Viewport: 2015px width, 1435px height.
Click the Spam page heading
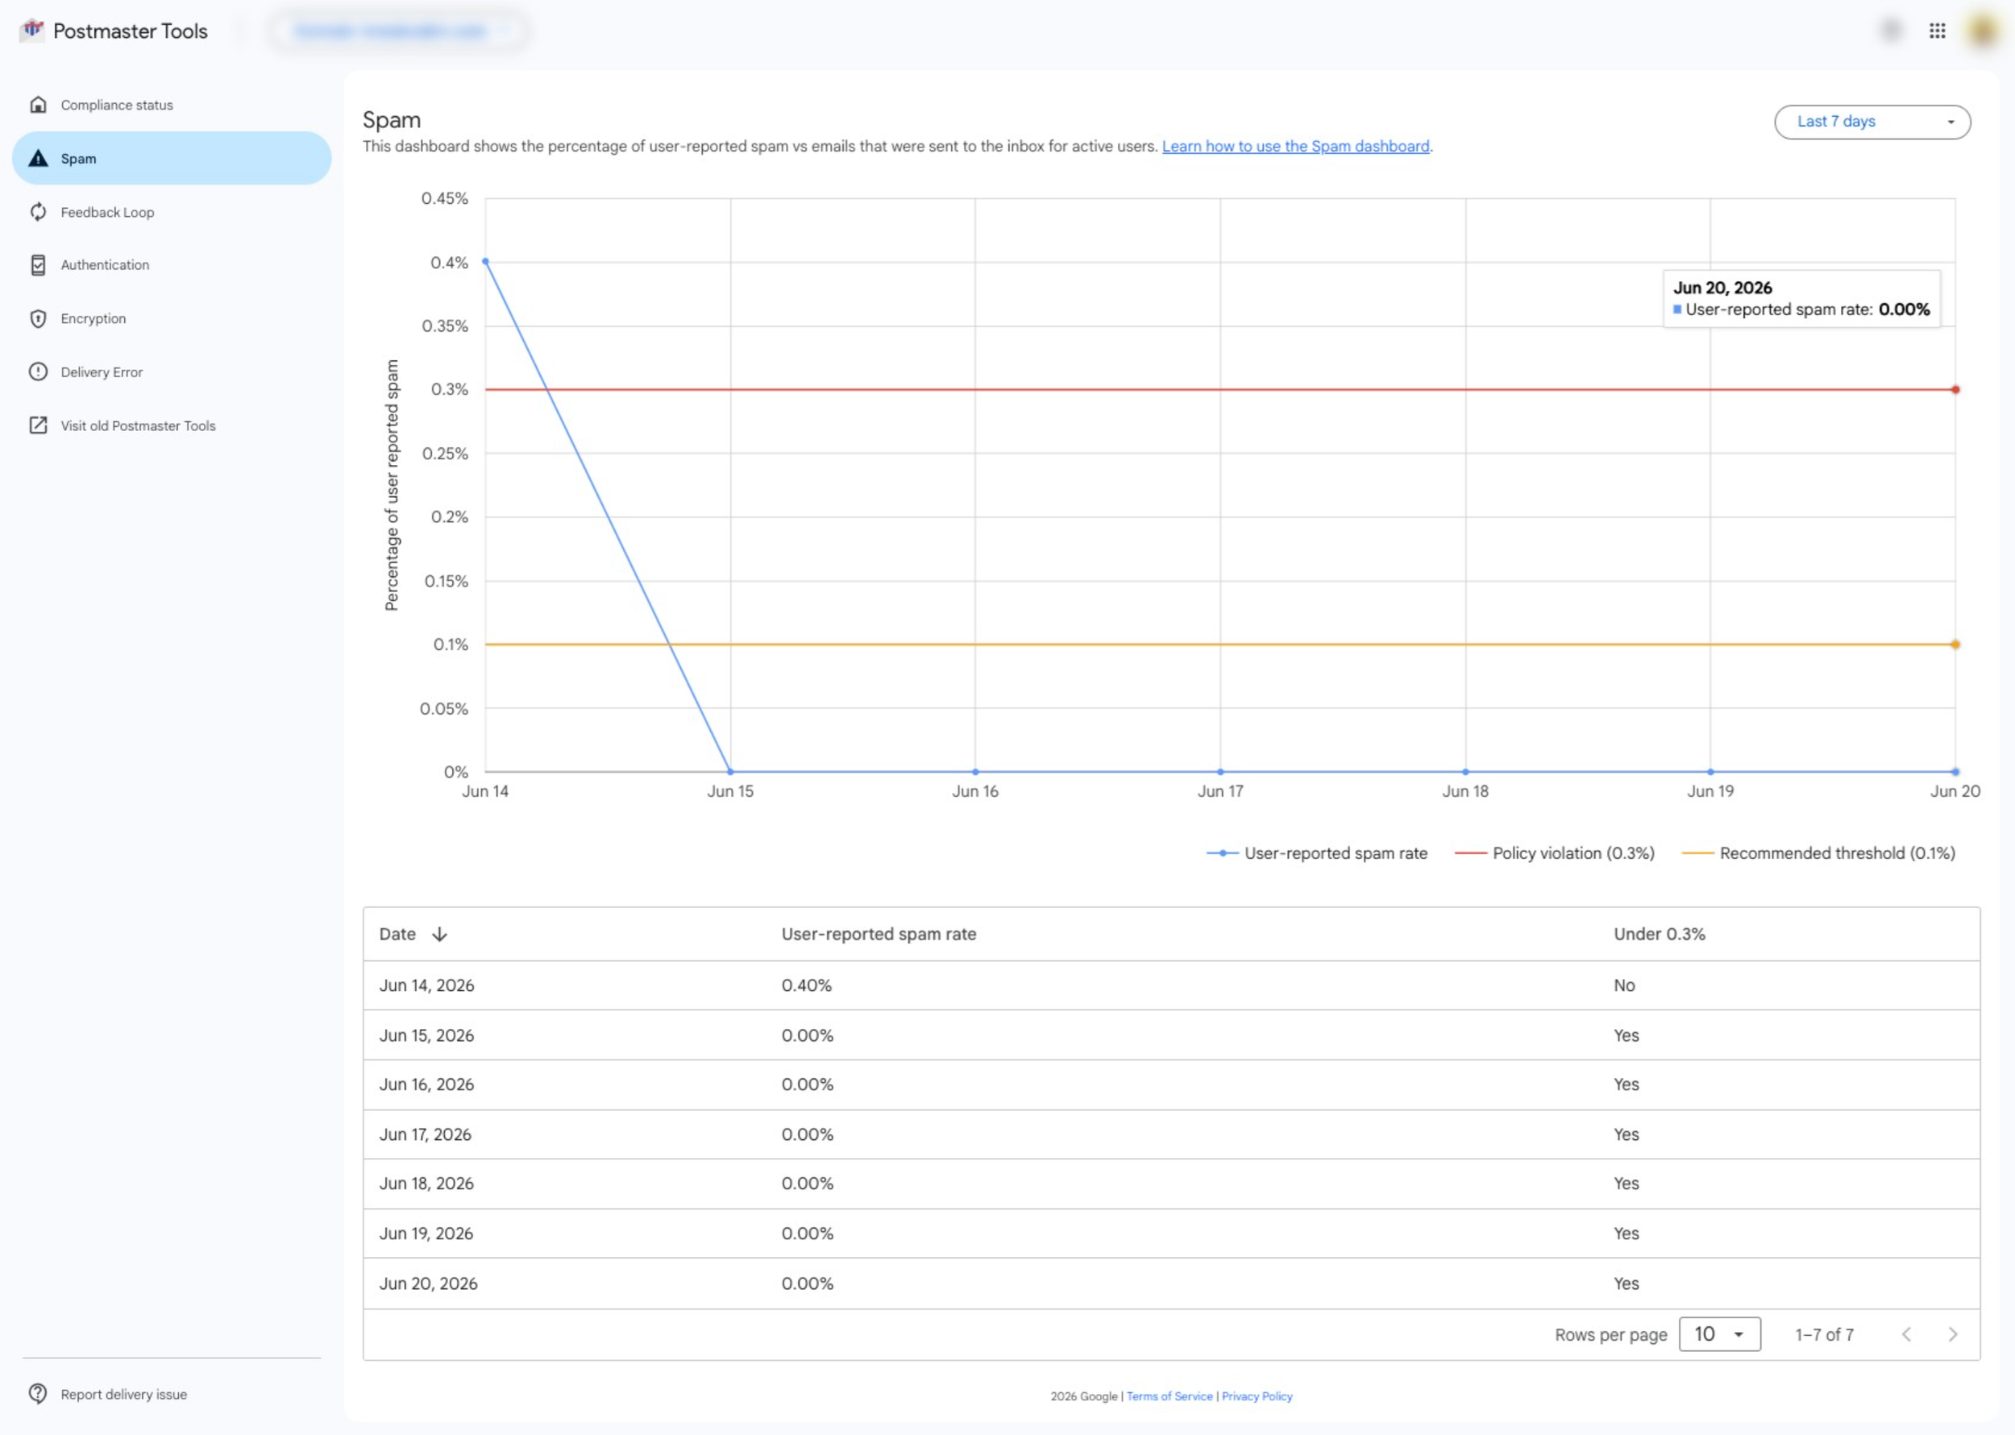tap(392, 119)
